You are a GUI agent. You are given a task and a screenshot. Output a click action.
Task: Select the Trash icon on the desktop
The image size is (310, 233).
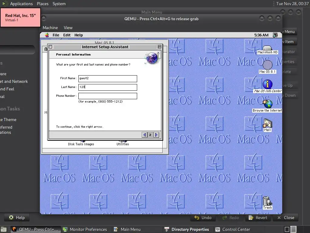[x=267, y=203]
